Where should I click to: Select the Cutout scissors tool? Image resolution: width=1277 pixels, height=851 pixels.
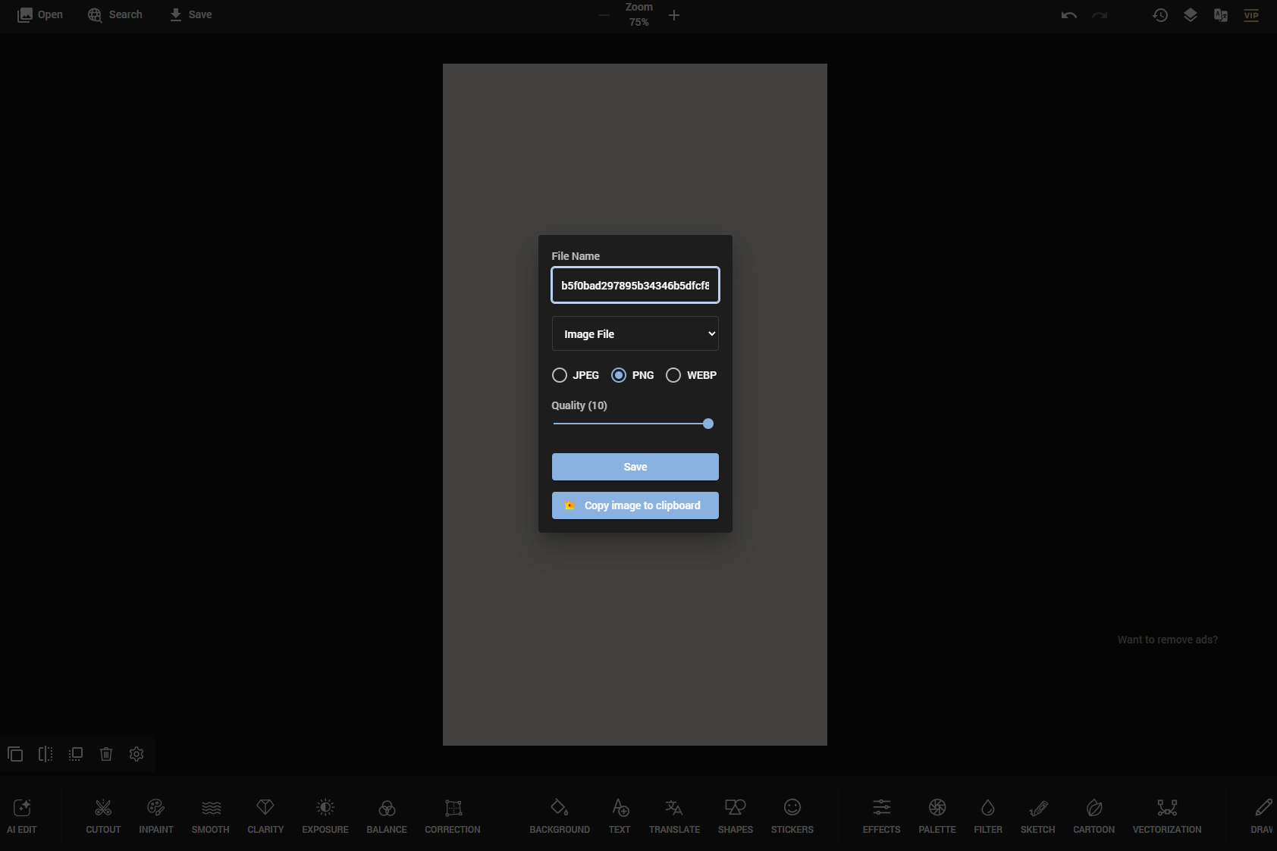pos(103,815)
